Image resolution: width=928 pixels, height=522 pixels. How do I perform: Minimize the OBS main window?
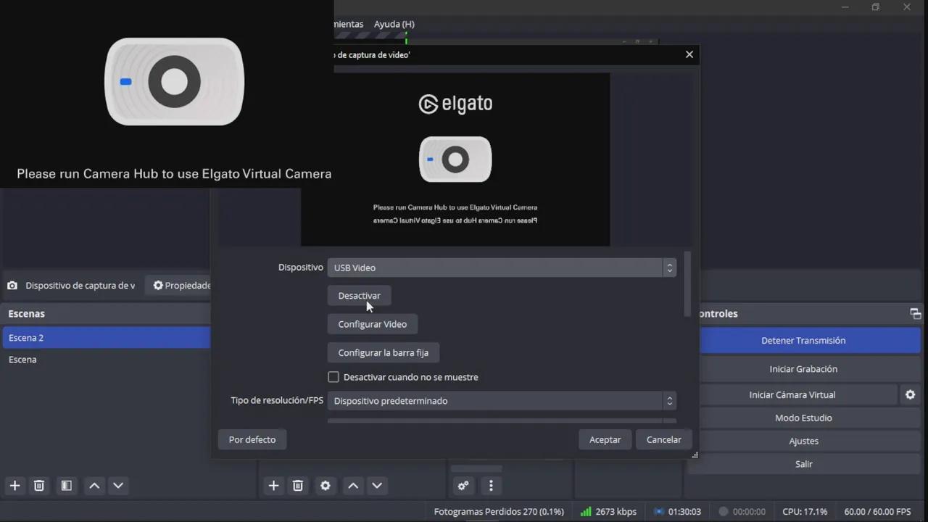tap(845, 7)
